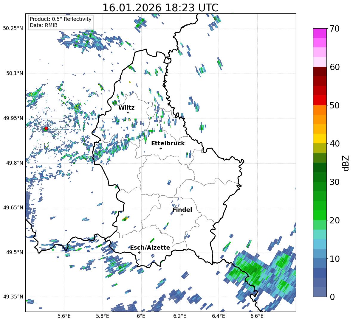
Task: Click the latitude label 49.65°N
Action: click(13, 208)
